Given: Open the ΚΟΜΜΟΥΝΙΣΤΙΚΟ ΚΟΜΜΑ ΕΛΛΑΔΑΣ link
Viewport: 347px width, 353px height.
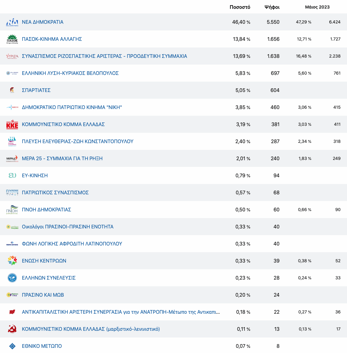Looking at the screenshot, I should (63, 125).
